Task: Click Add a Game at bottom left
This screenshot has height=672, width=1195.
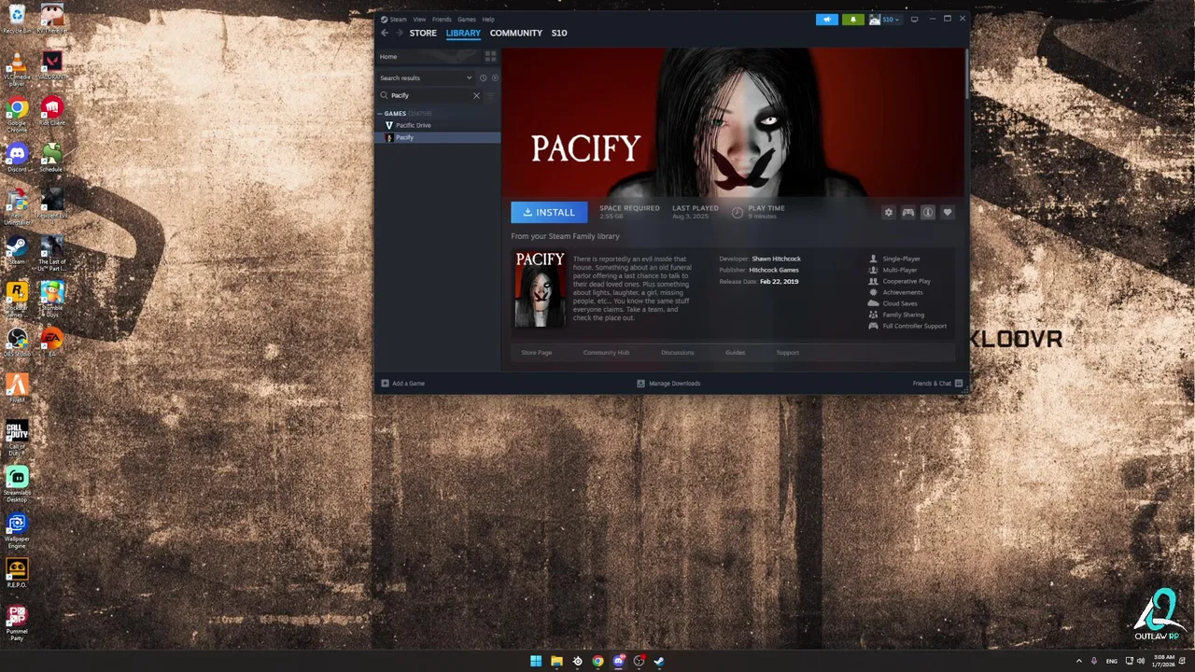Action: (402, 383)
